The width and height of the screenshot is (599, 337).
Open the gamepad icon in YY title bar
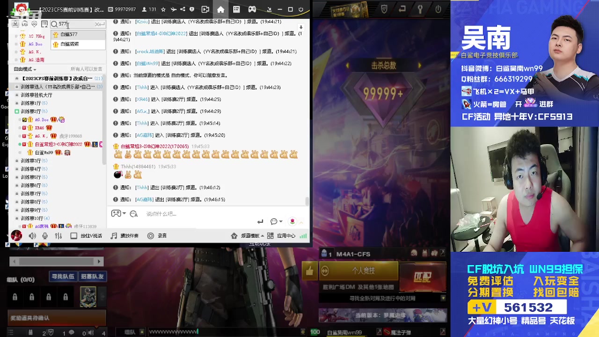pos(252,9)
